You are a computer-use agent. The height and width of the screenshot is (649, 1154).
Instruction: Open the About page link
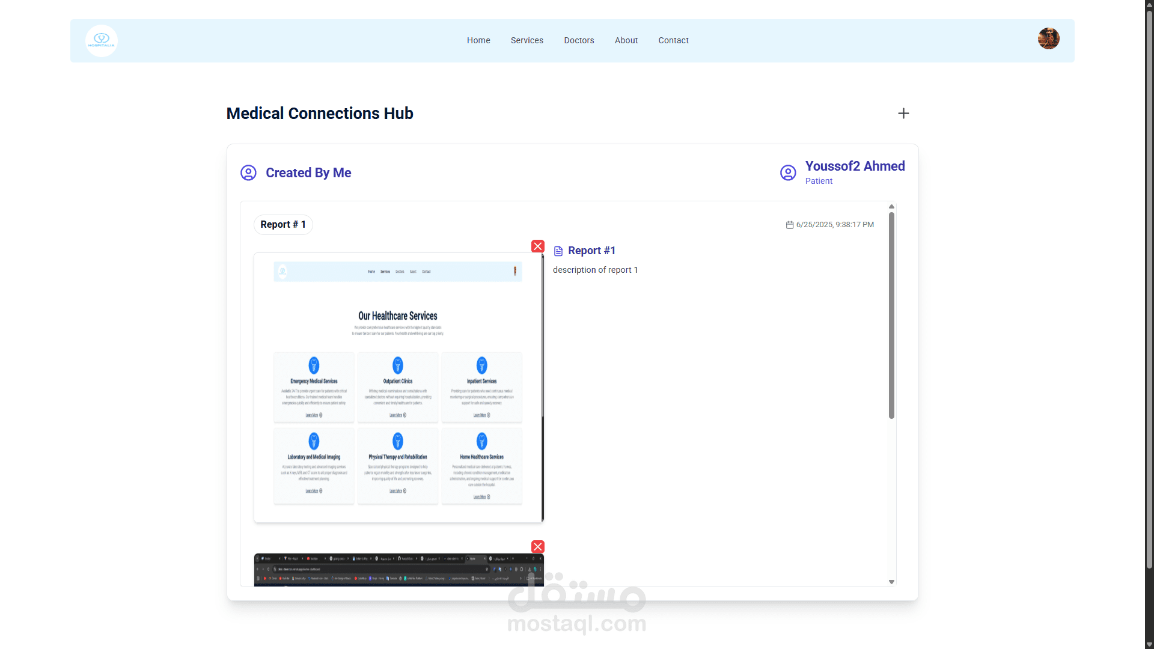626,40
